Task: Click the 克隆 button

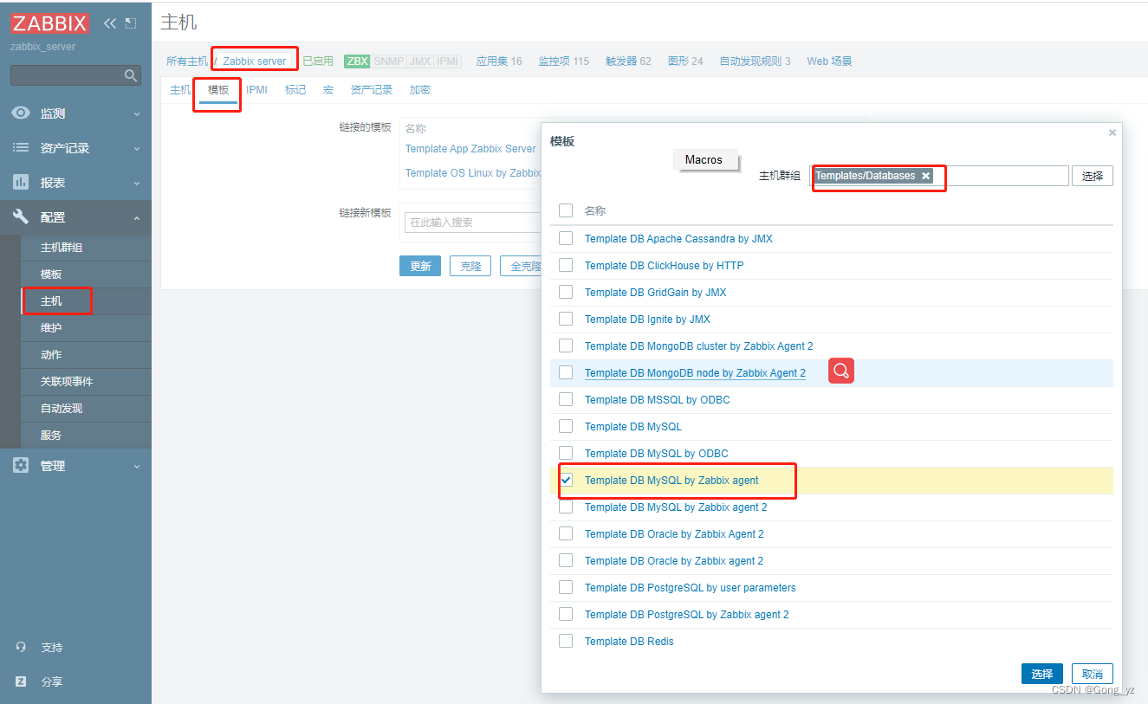Action: pyautogui.click(x=470, y=266)
